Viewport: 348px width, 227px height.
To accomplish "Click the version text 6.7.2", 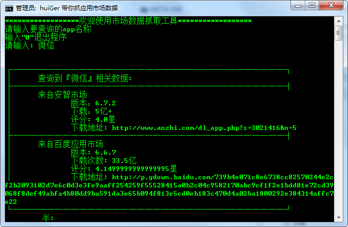I will (105, 103).
